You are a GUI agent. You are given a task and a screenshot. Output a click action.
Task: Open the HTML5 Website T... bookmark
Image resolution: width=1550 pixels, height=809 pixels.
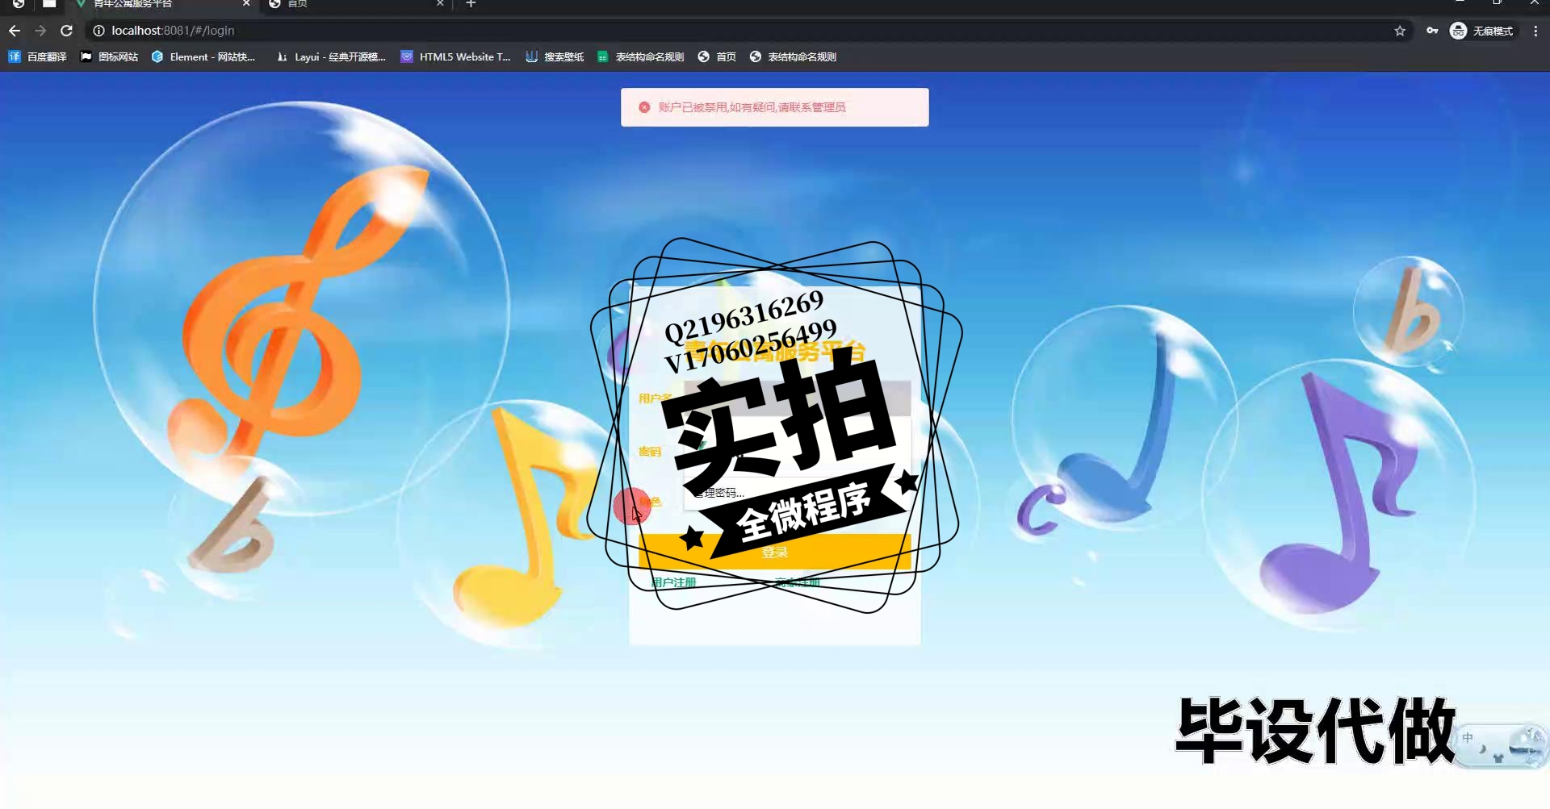[456, 56]
